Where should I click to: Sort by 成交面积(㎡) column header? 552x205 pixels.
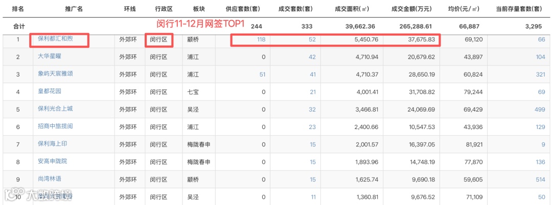tap(352, 9)
